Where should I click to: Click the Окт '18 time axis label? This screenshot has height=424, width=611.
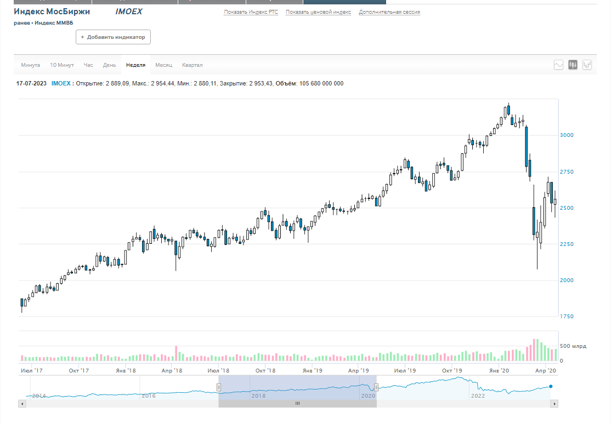[265, 371]
